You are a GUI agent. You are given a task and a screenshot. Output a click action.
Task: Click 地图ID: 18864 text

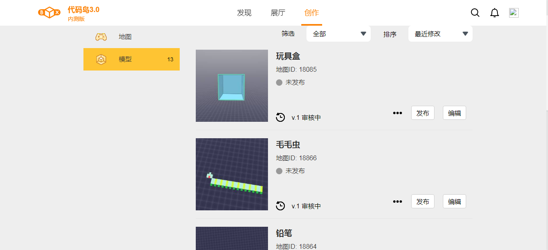point(296,246)
